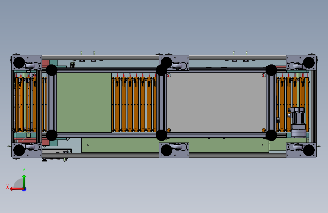Click the blue Z axis dot on the triad
This screenshot has height=213, width=328.
click(x=25, y=190)
